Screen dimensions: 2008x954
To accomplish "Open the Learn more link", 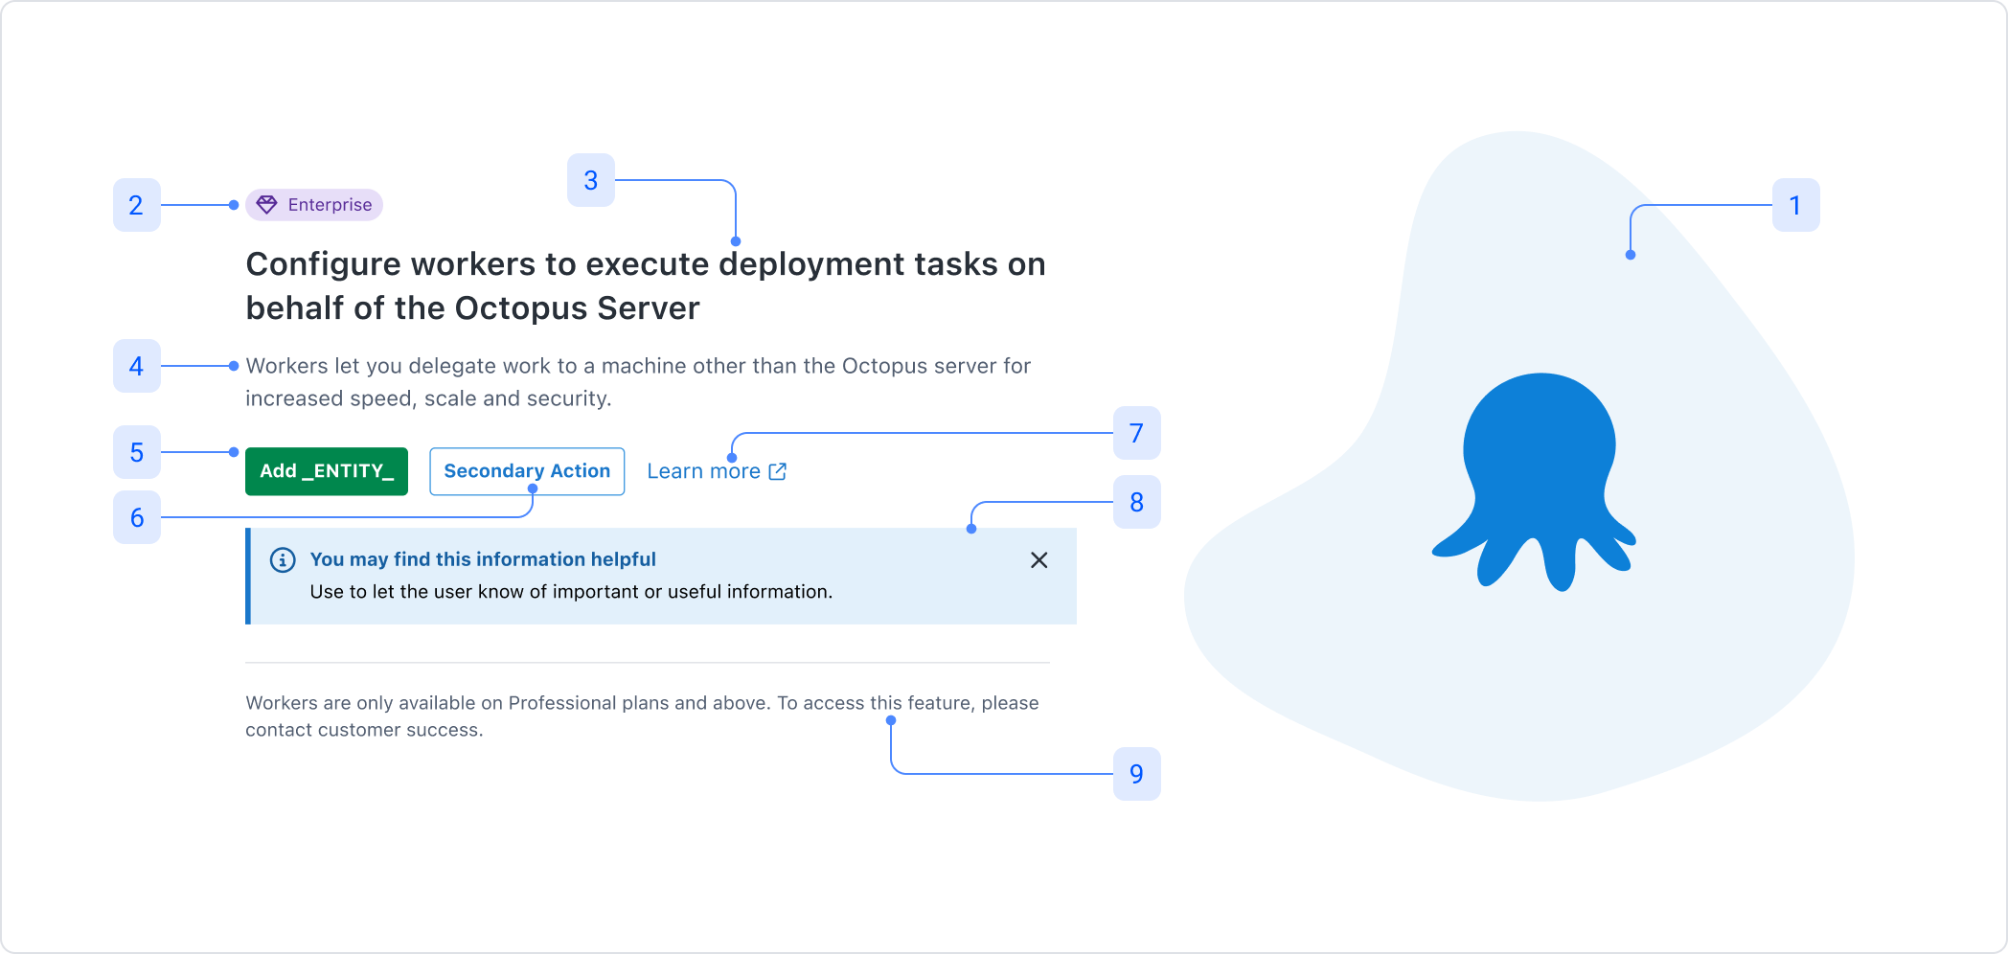I will coord(703,471).
